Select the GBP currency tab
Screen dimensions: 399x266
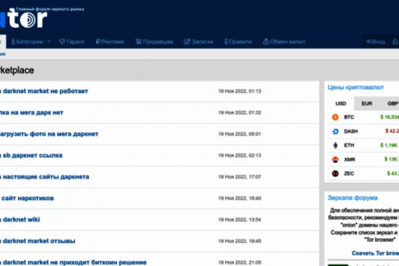click(x=392, y=103)
